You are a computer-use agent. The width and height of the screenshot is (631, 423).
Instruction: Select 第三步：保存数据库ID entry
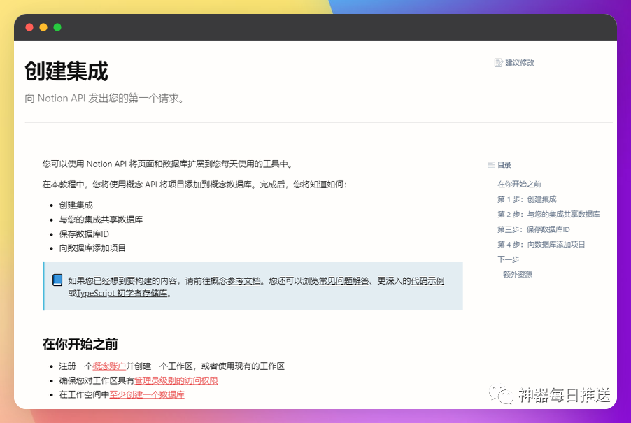tap(534, 229)
